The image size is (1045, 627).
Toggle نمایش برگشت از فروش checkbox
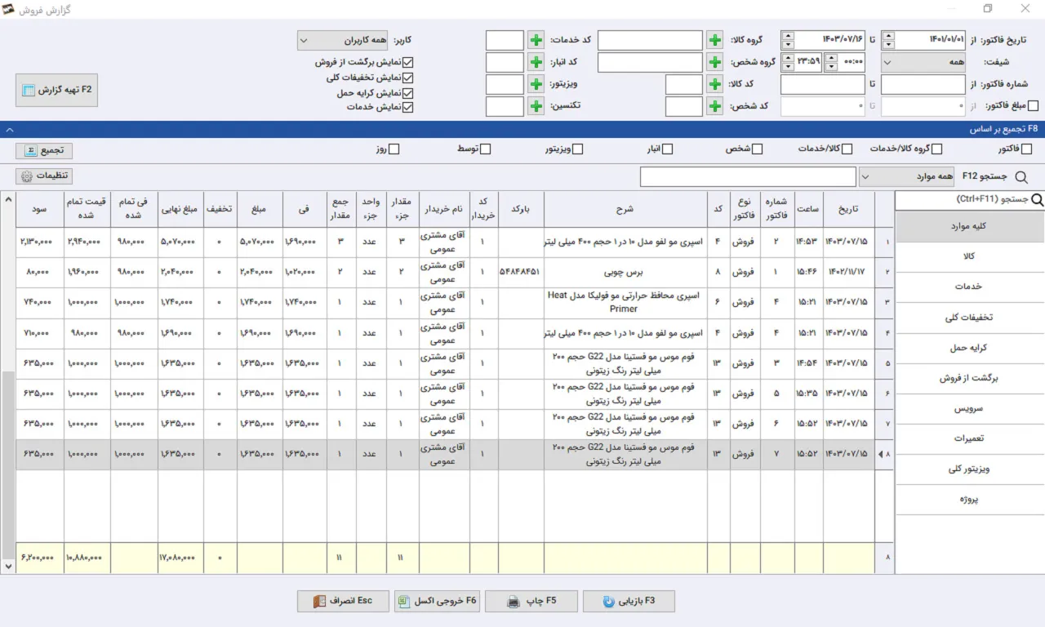click(x=408, y=62)
